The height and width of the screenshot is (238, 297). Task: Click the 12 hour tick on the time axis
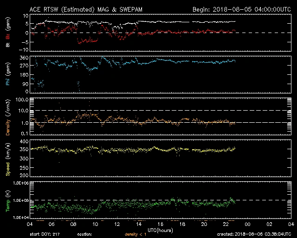(117, 224)
